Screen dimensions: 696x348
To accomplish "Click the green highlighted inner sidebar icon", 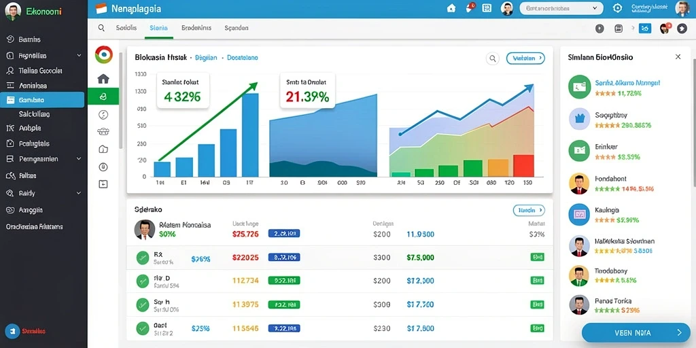I will pyautogui.click(x=103, y=96).
